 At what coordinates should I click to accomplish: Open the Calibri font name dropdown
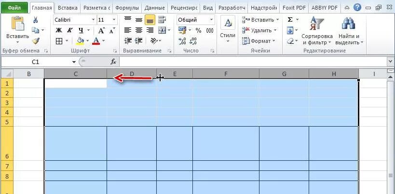(94, 20)
